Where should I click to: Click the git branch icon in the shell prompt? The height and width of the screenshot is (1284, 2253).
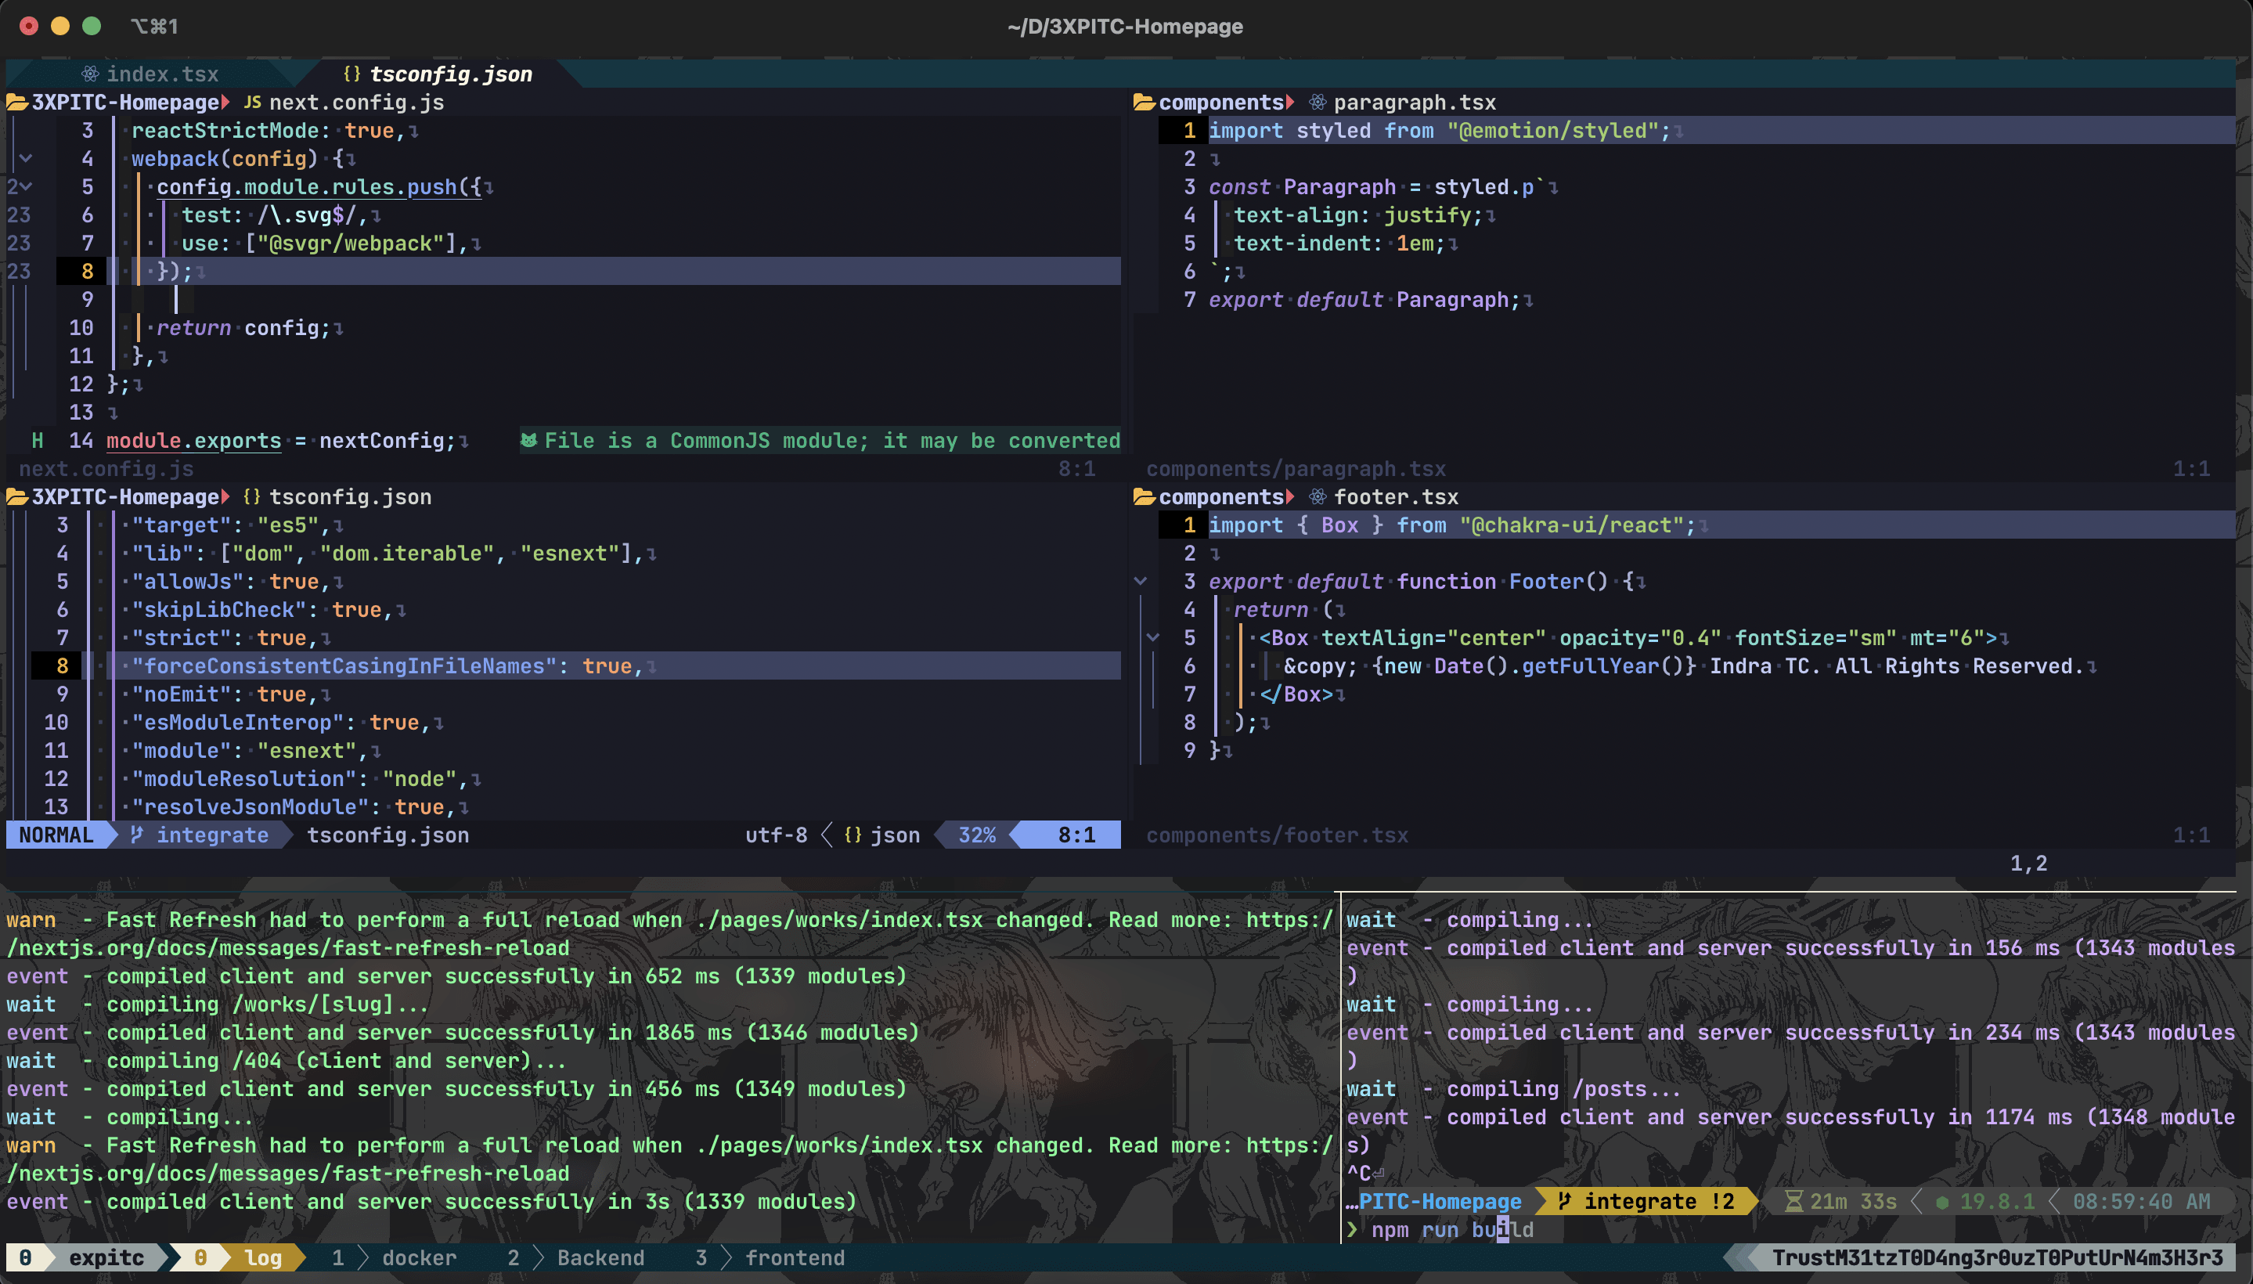pos(1564,1201)
